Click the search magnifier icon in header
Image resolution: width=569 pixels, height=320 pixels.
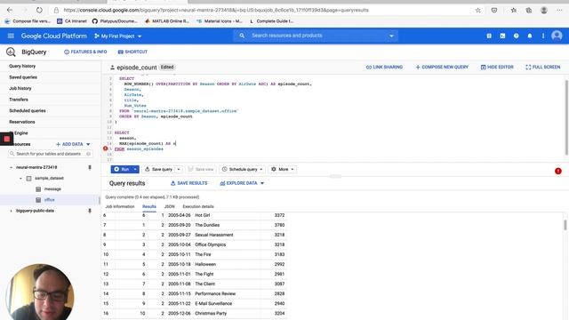point(242,36)
